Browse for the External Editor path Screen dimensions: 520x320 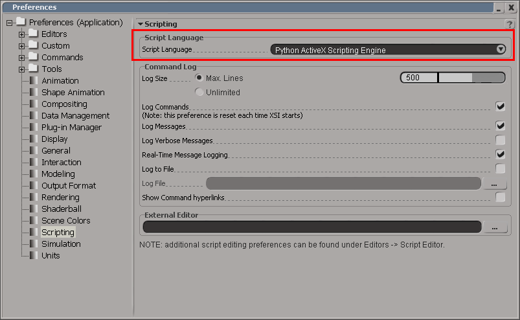pyautogui.click(x=495, y=227)
